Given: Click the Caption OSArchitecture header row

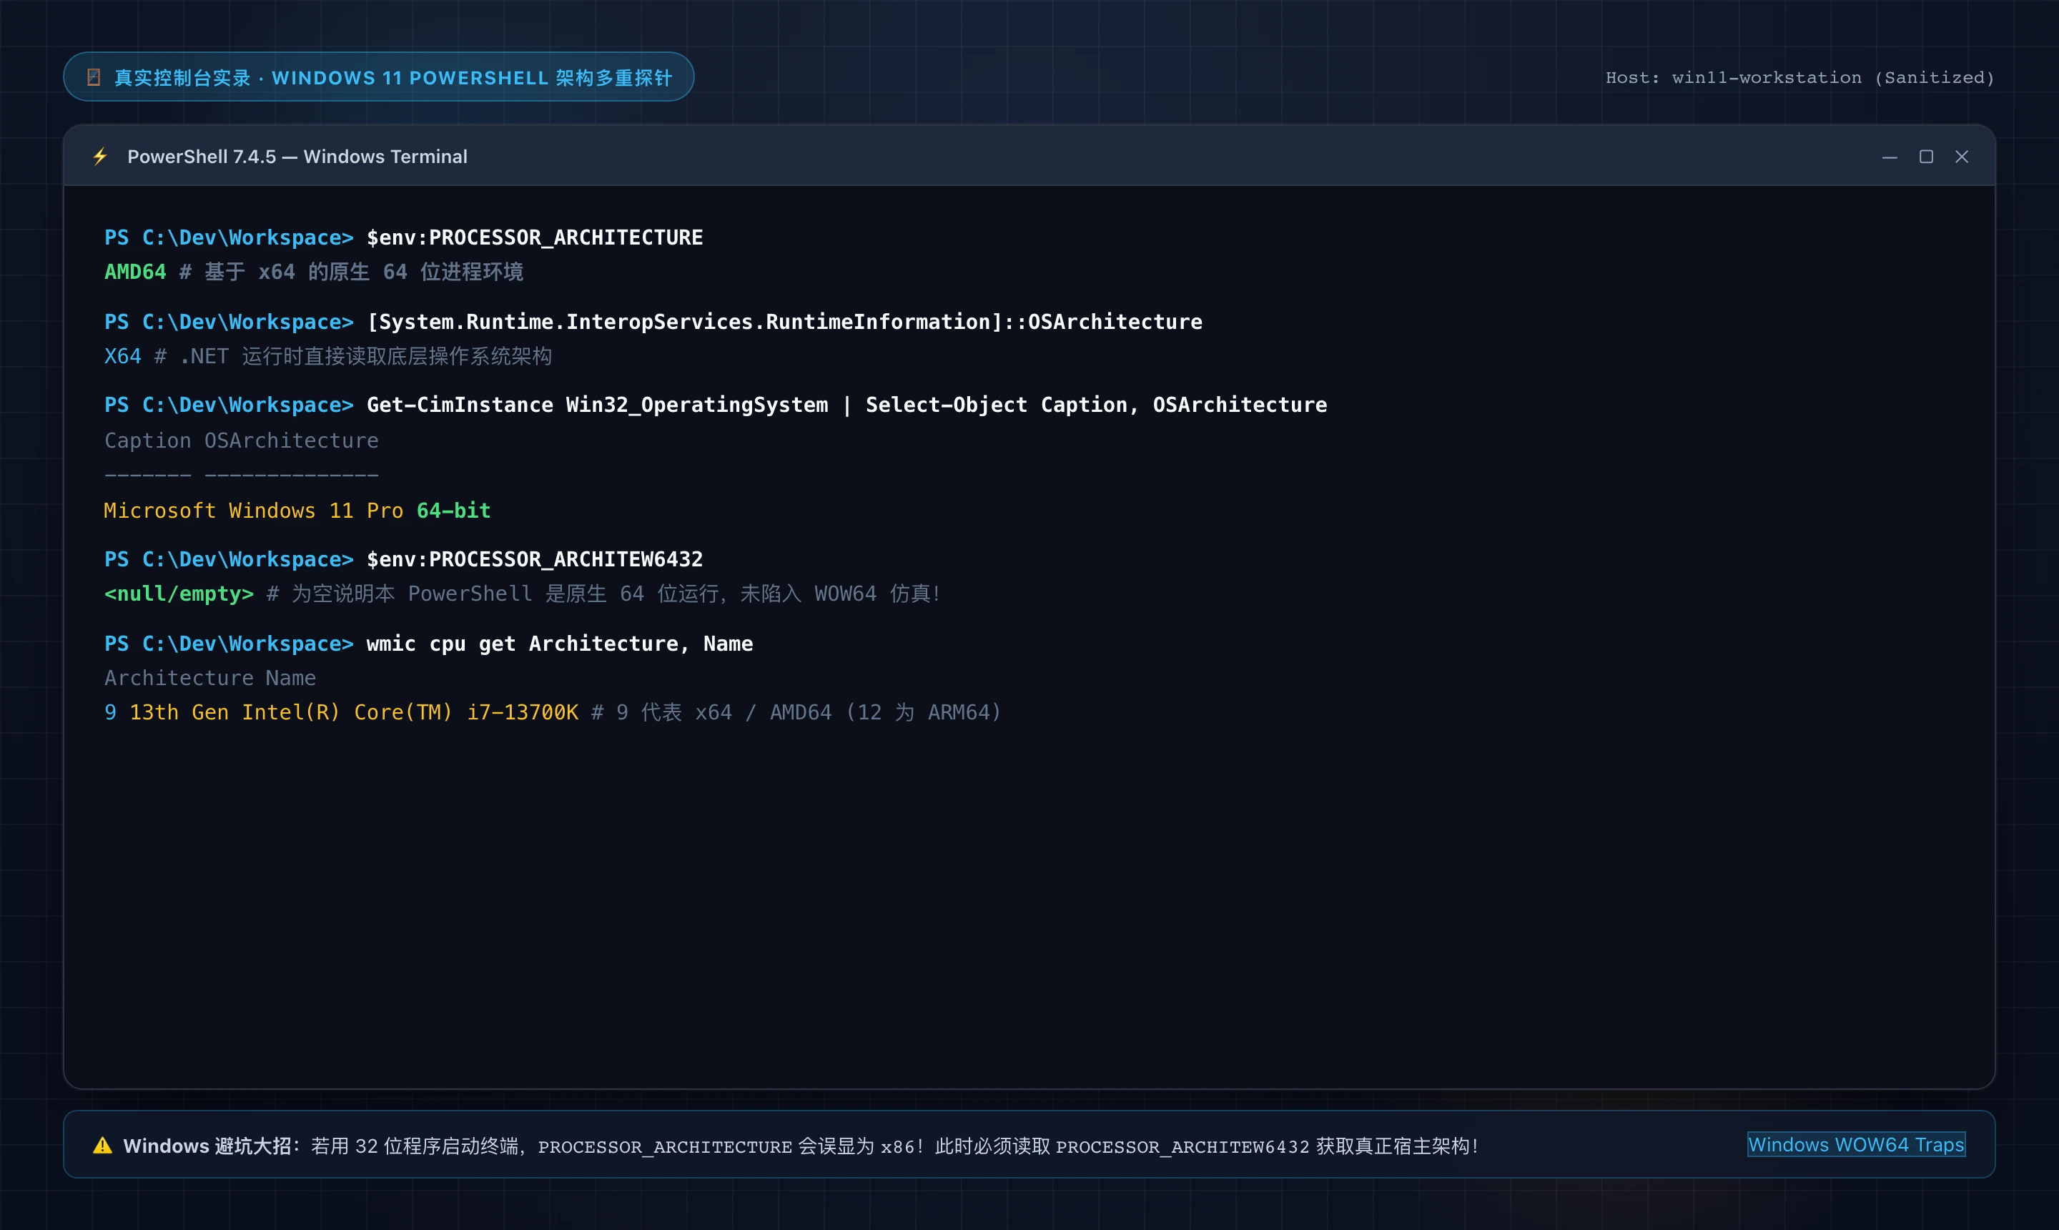Looking at the screenshot, I should [x=241, y=441].
